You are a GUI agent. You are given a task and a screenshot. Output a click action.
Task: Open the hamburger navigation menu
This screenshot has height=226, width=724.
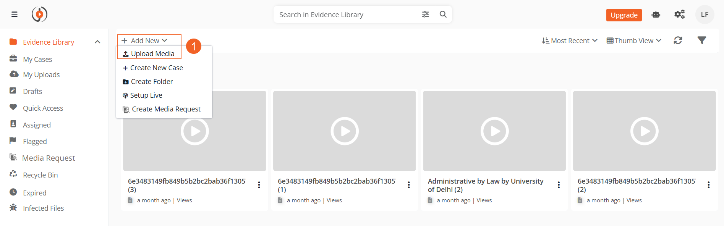tap(15, 15)
